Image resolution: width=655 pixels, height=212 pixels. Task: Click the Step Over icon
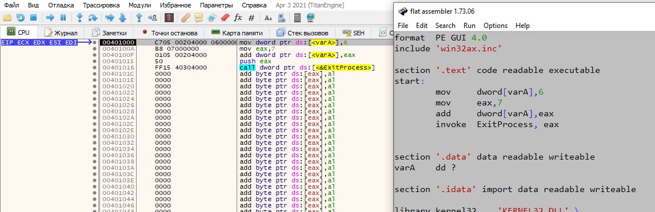93,18
